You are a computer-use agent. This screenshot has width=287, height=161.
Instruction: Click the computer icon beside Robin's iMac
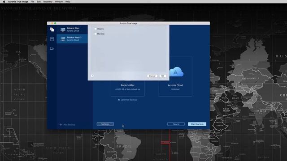point(63,30)
